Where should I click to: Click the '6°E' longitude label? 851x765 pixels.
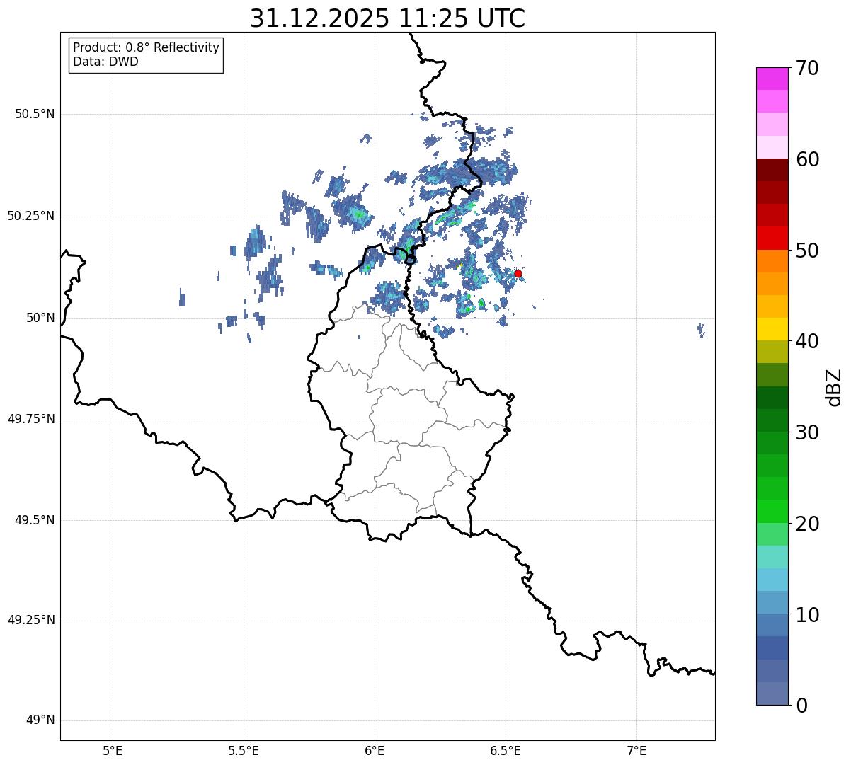tap(375, 750)
